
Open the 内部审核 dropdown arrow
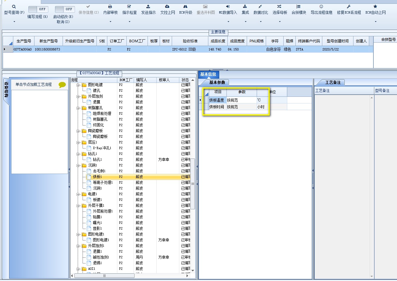pyautogui.click(x=110, y=22)
